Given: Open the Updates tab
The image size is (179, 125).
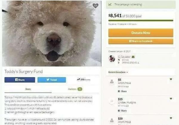Looking at the screenshot, I should pyautogui.click(x=75, y=89).
